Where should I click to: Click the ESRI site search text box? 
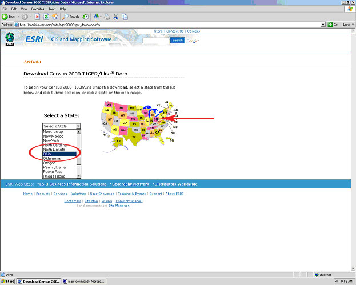tap(156, 41)
